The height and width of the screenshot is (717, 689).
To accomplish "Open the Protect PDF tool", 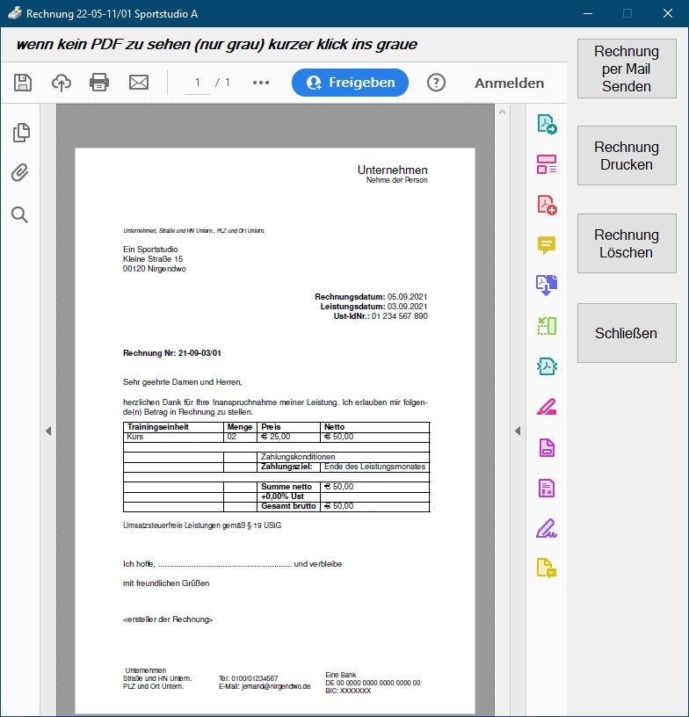I will point(547,447).
